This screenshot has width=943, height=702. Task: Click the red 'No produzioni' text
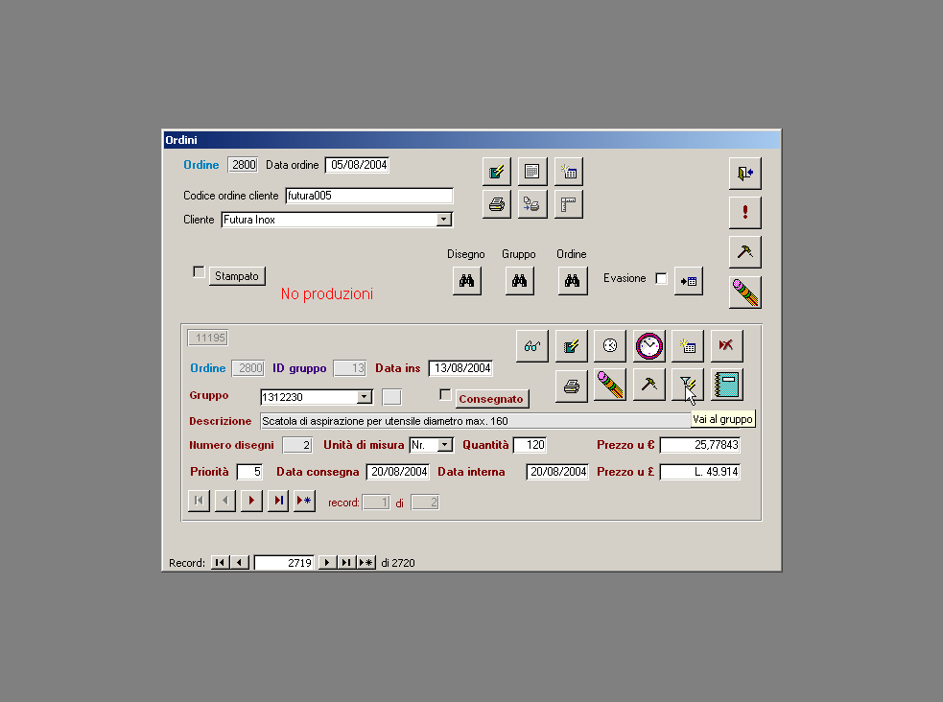(327, 293)
